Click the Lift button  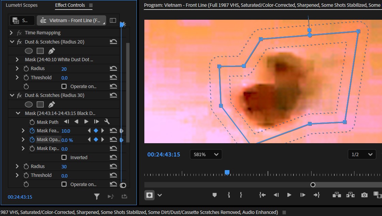337,195
